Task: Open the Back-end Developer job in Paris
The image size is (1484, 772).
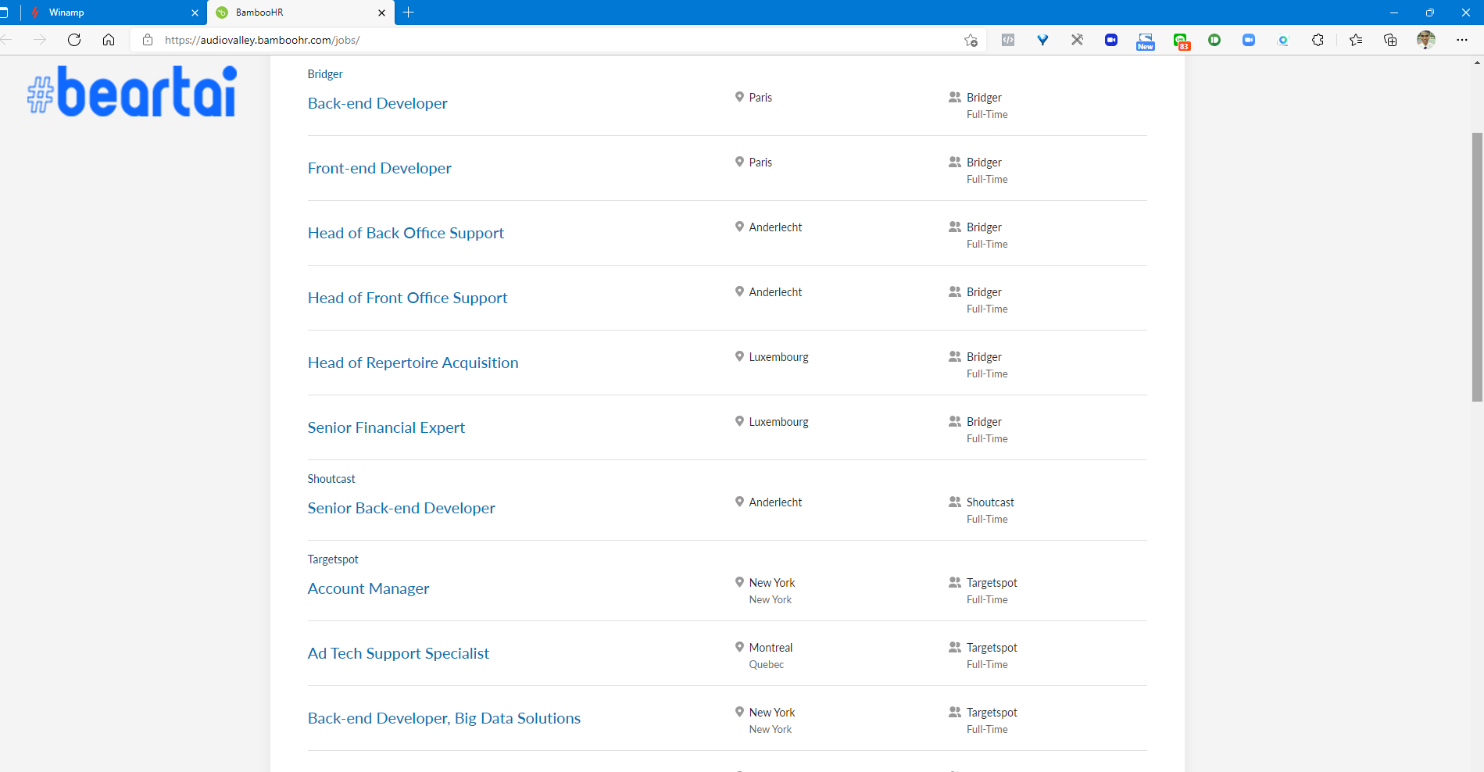Action: point(377,103)
